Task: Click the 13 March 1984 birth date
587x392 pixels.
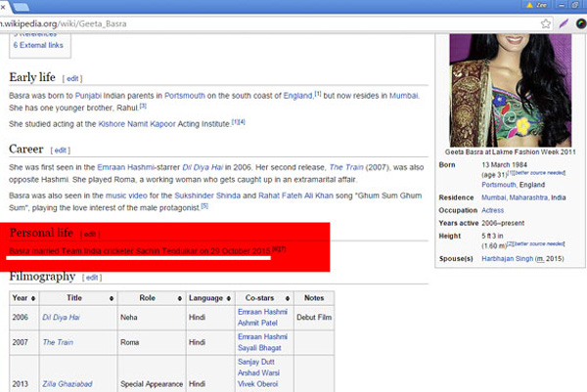Action: tap(504, 165)
